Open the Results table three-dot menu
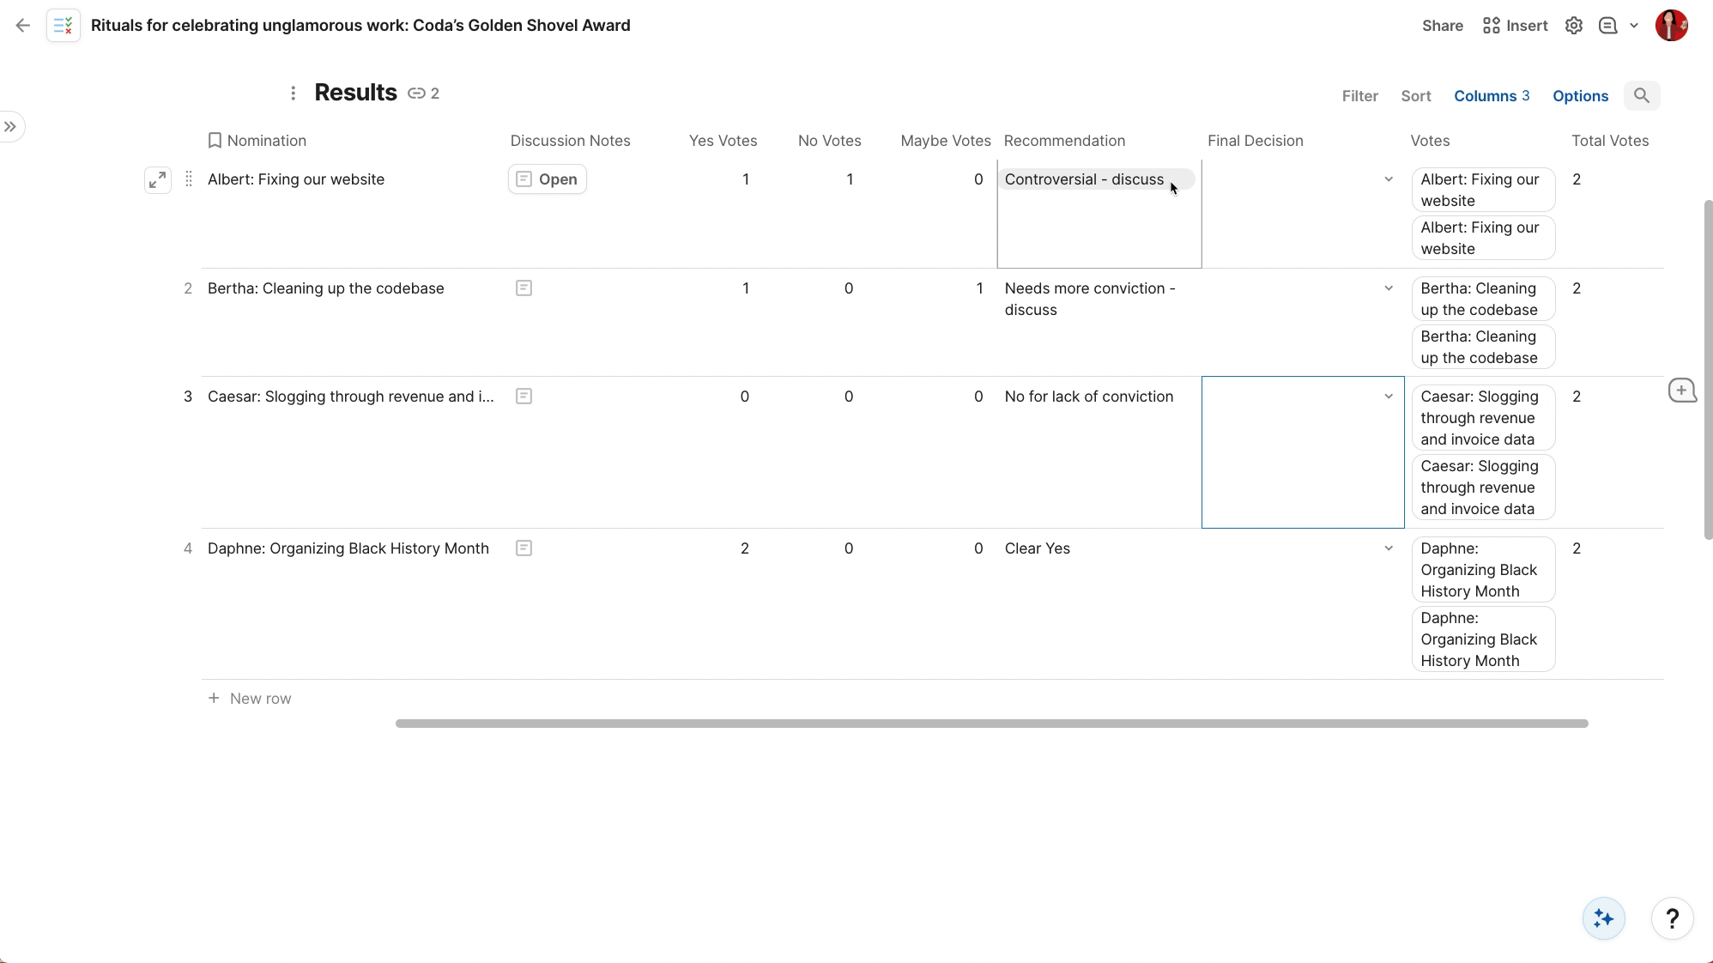The image size is (1713, 963). click(293, 94)
